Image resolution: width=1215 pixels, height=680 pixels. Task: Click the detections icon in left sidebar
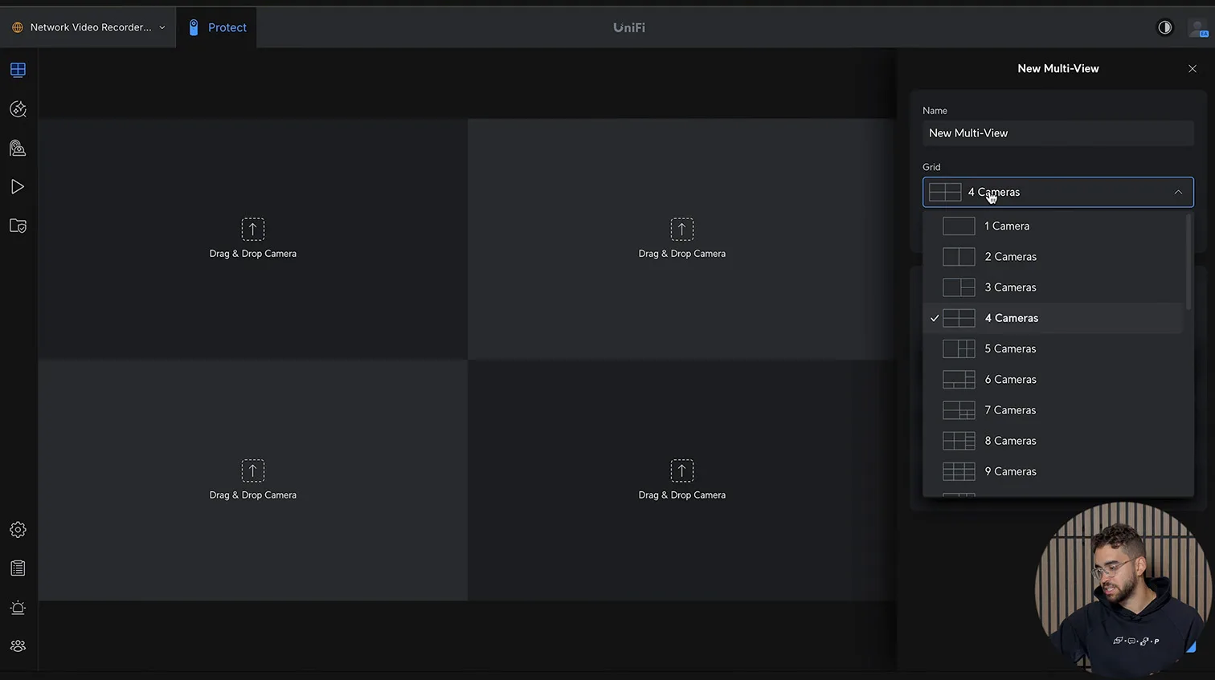coord(18,109)
